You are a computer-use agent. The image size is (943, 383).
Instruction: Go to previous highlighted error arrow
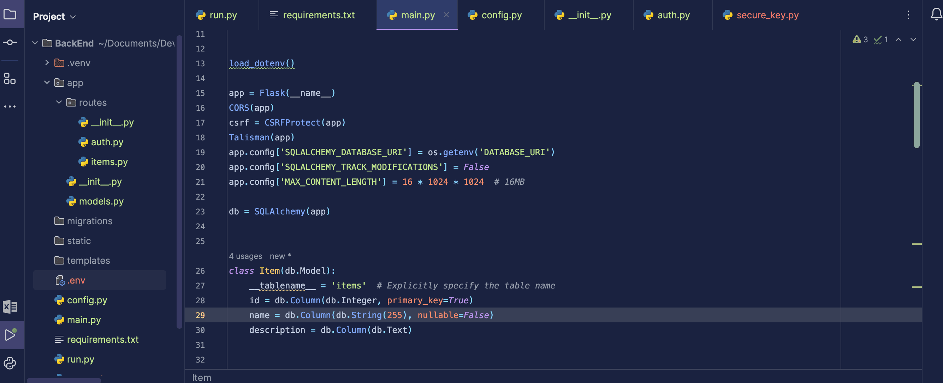pyautogui.click(x=898, y=39)
